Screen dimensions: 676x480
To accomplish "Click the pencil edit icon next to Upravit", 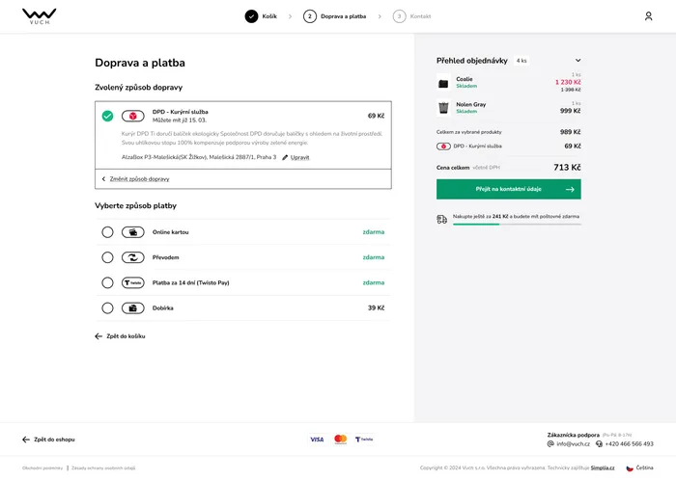I will click(x=285, y=157).
